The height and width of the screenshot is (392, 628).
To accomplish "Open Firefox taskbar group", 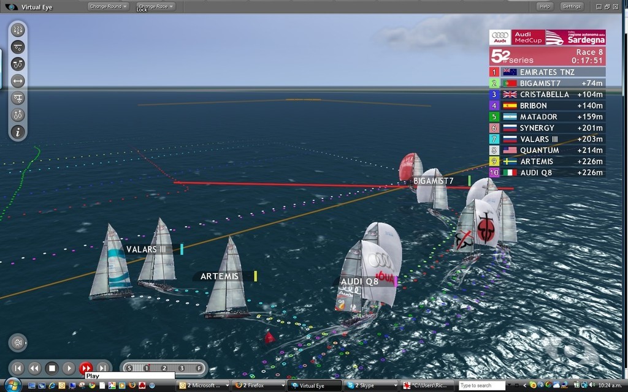I will (x=259, y=386).
